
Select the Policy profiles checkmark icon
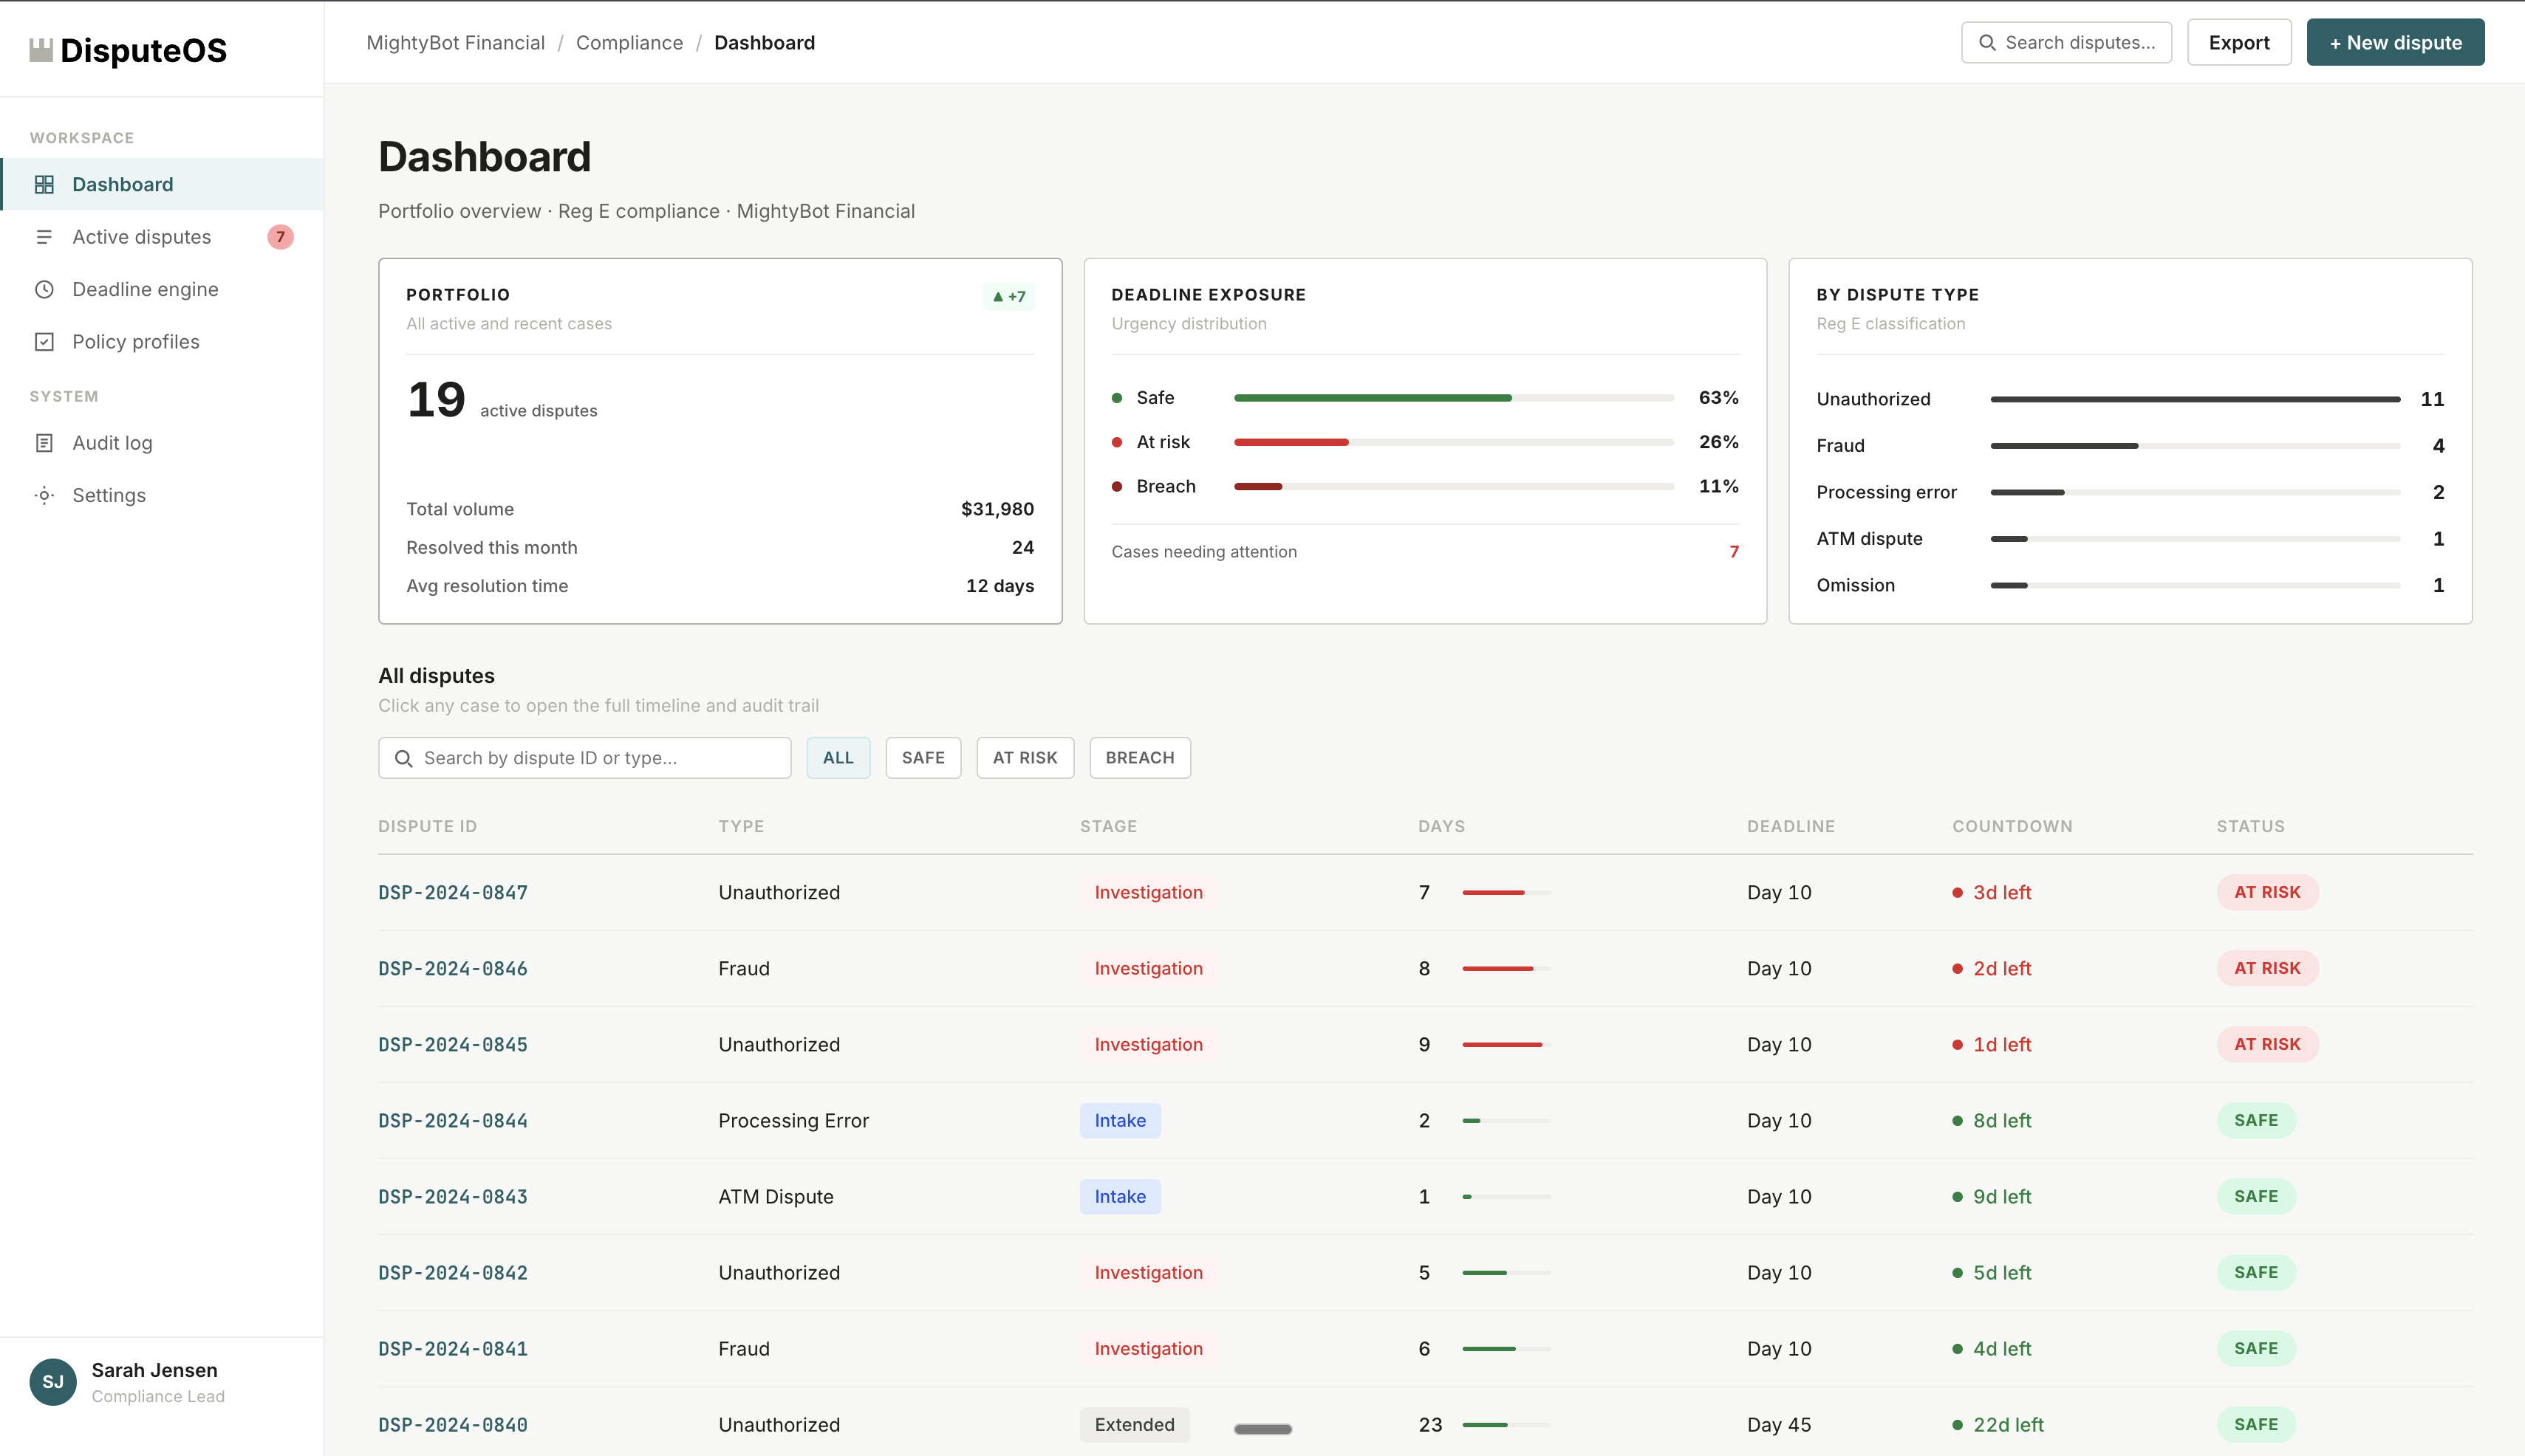pos(44,341)
